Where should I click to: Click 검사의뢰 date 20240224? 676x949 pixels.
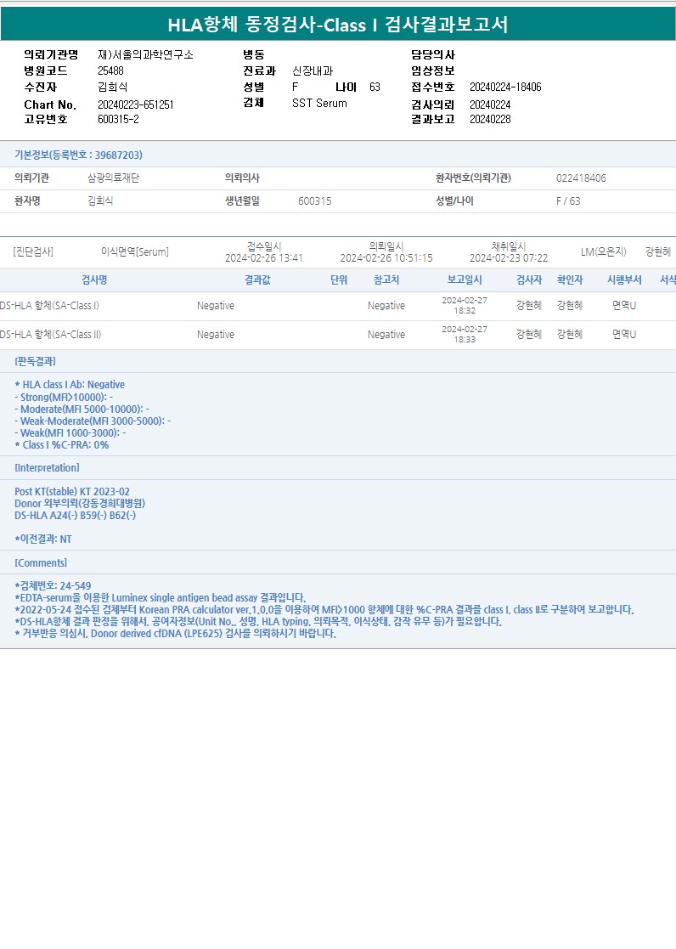[490, 105]
